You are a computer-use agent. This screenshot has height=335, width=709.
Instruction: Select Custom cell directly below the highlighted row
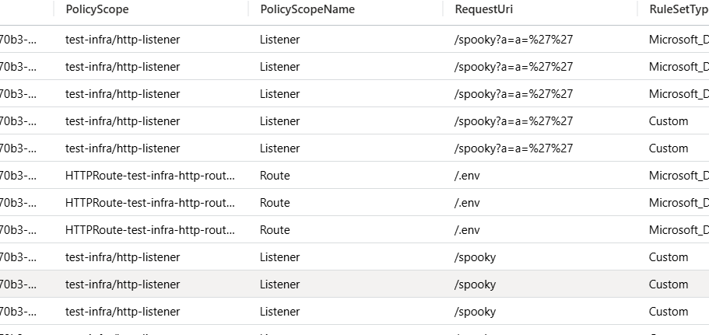pos(669,312)
